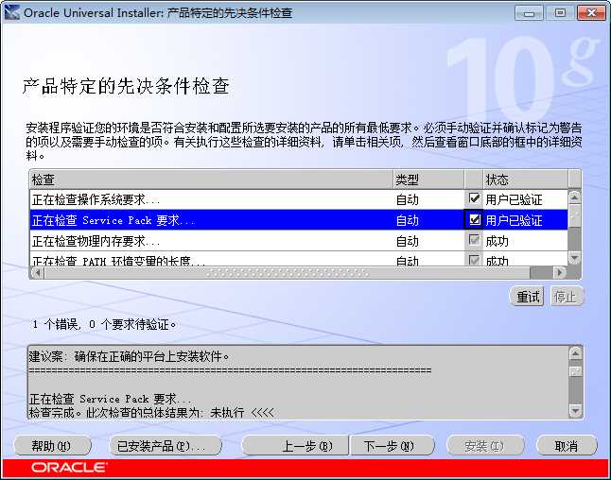Click the 重试 (Retry) button
This screenshot has height=480, width=611.
pos(527,297)
